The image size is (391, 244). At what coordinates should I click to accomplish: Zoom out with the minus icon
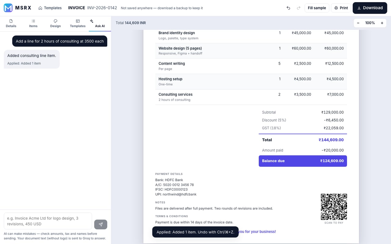(358, 23)
